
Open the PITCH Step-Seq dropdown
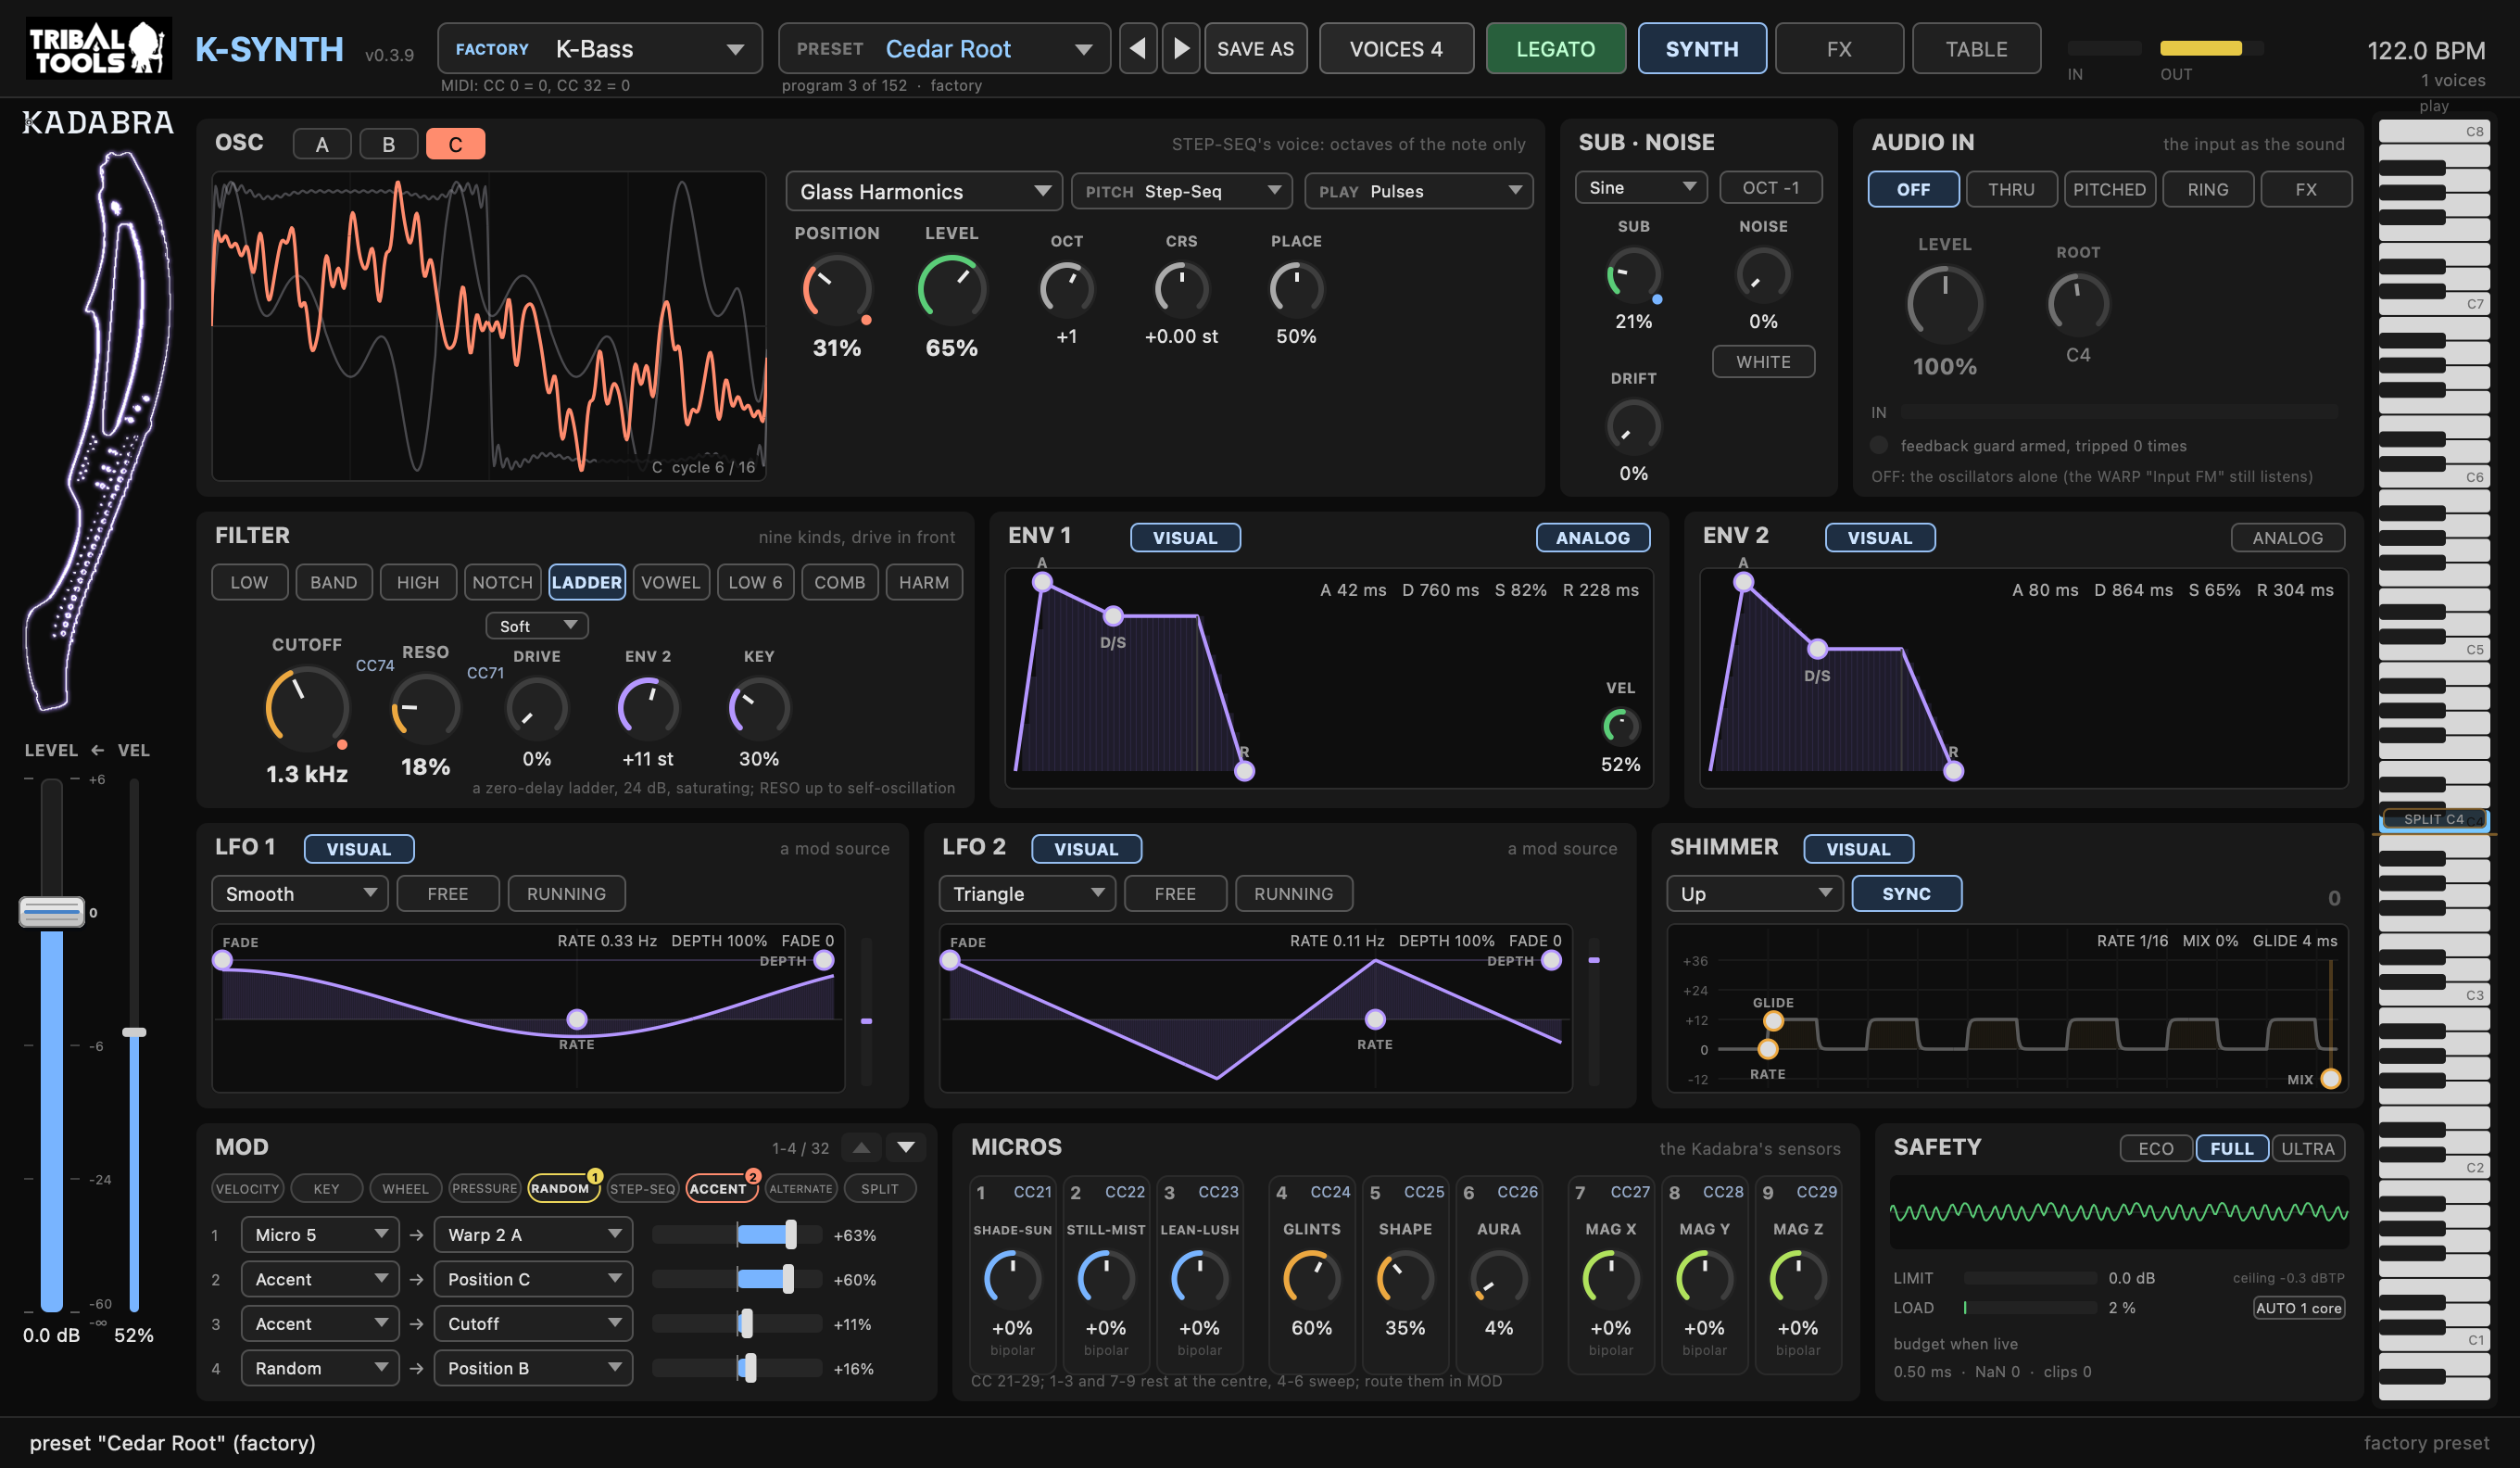[1181, 190]
